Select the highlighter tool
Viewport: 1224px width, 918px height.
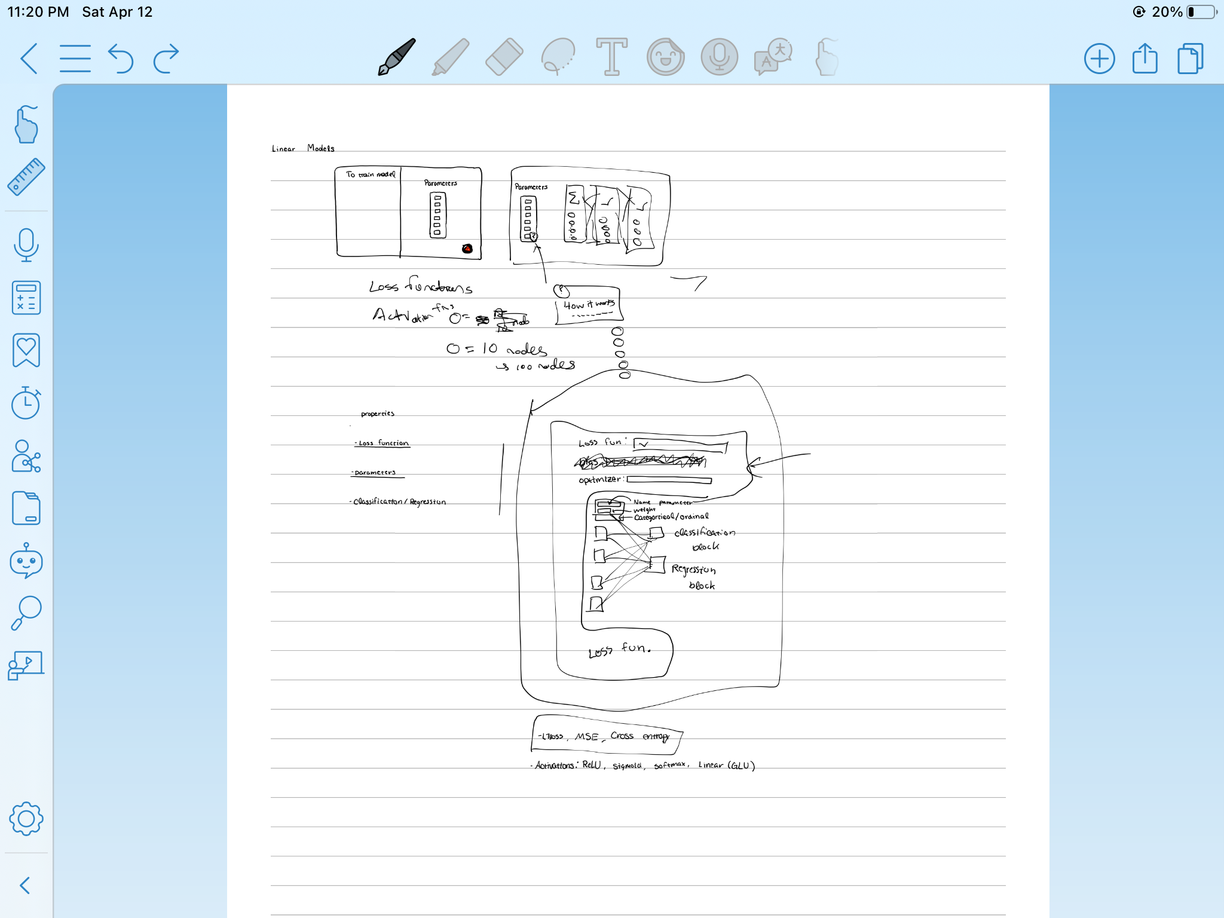451,57
